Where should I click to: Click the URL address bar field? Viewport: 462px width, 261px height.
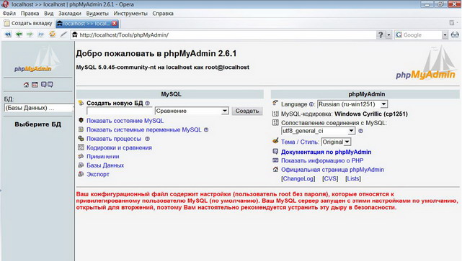(x=224, y=35)
